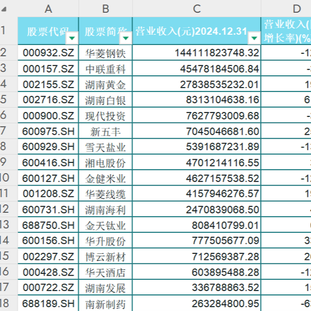Click cell 8313104638.16

pos(197,100)
